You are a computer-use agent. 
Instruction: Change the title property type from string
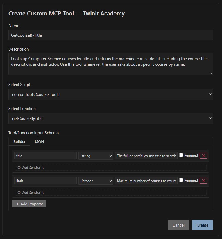tap(96, 156)
